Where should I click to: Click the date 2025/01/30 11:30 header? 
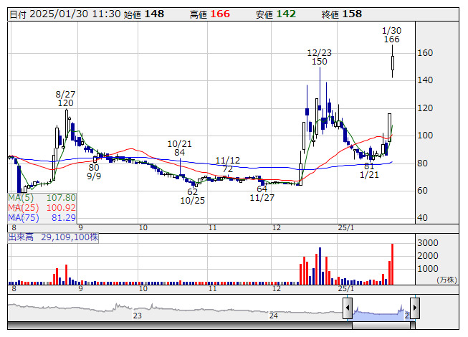point(65,14)
